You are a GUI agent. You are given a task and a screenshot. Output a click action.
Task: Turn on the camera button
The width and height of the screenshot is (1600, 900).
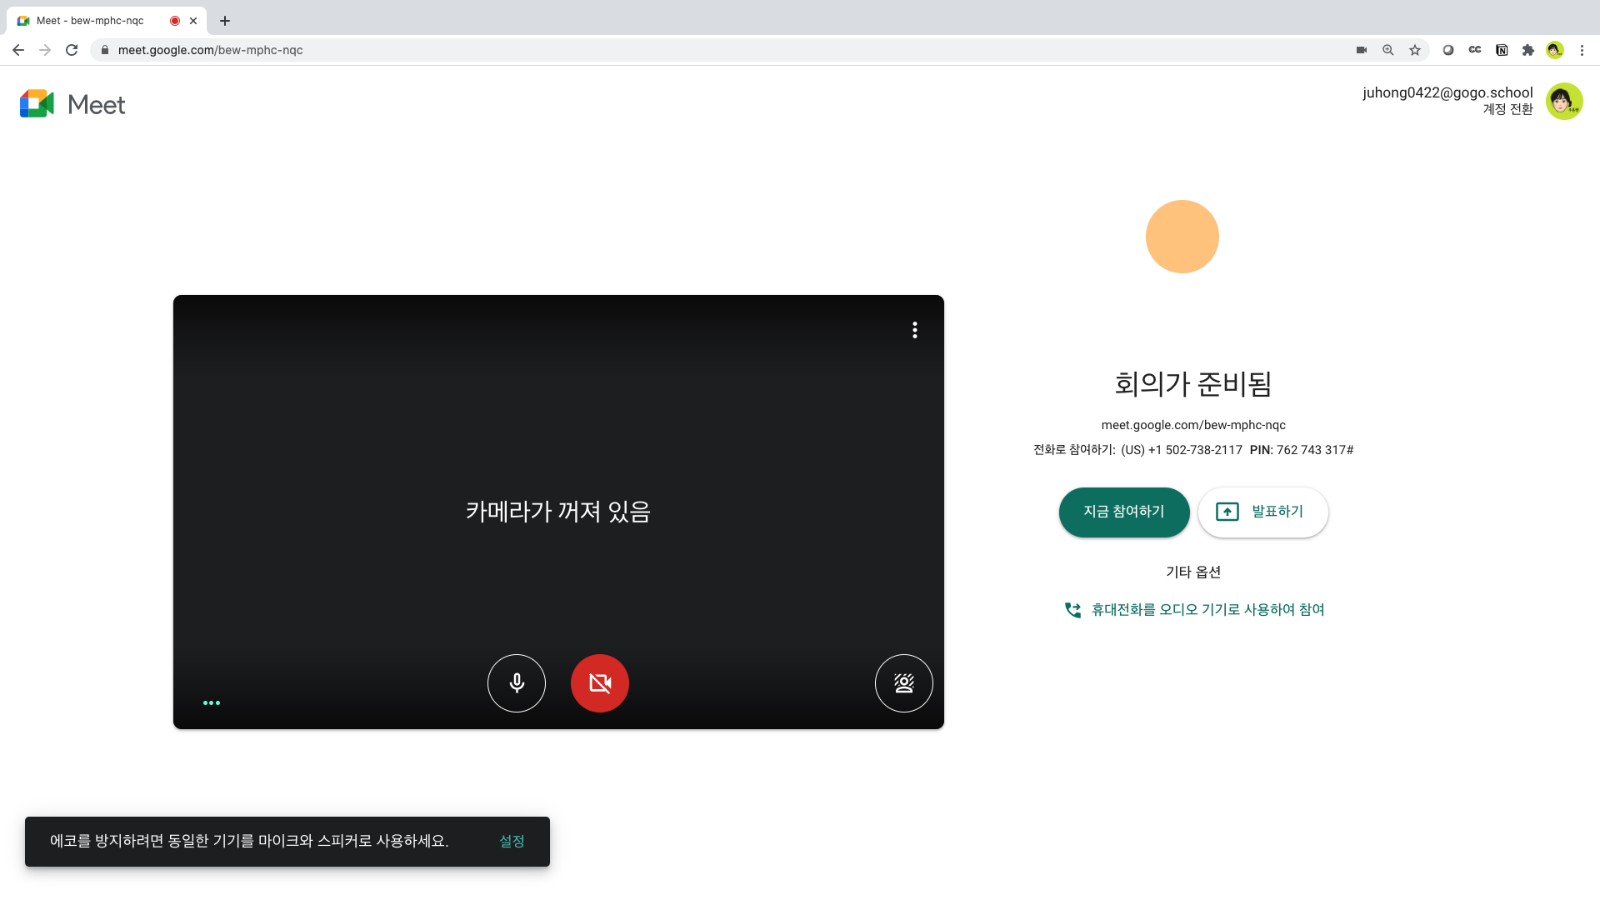pyautogui.click(x=600, y=683)
